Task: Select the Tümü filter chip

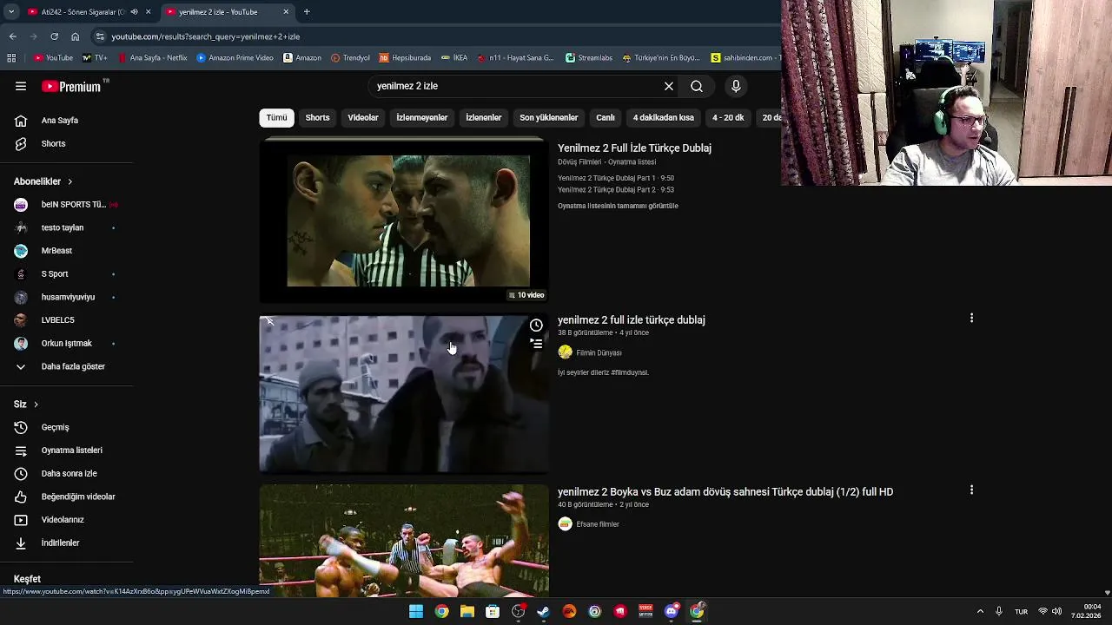Action: (x=276, y=117)
